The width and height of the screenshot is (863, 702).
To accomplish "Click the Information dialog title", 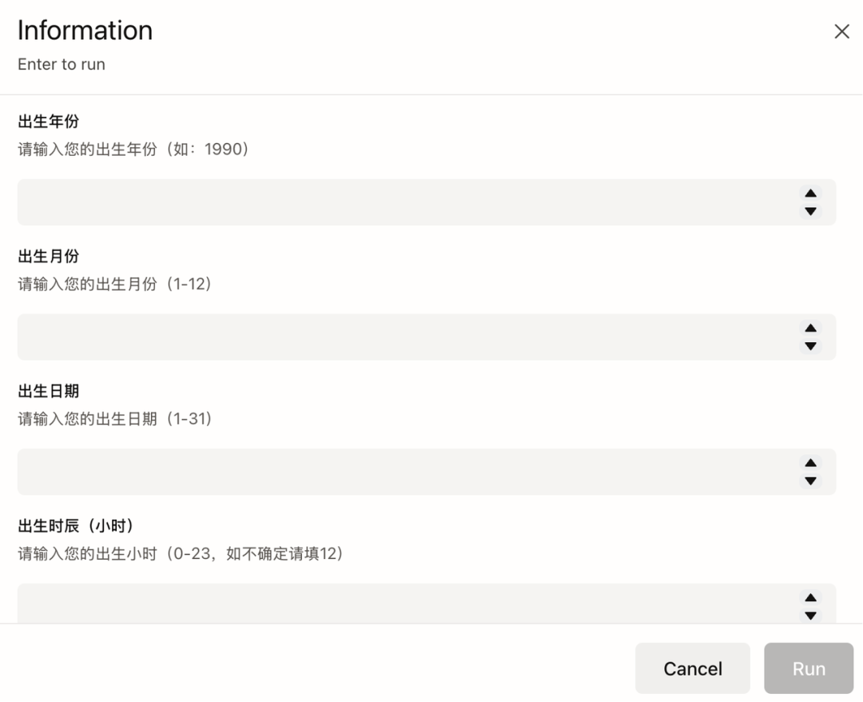I will 85,30.
